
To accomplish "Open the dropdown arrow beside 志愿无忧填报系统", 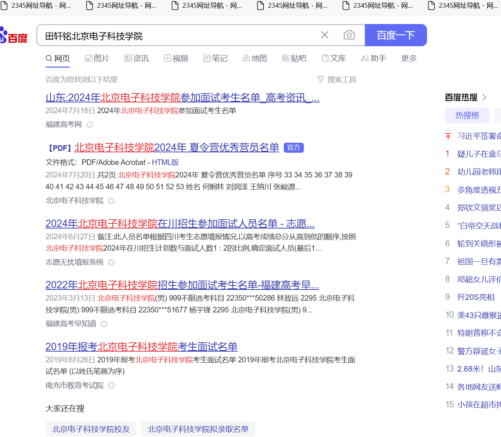I will click(x=111, y=262).
